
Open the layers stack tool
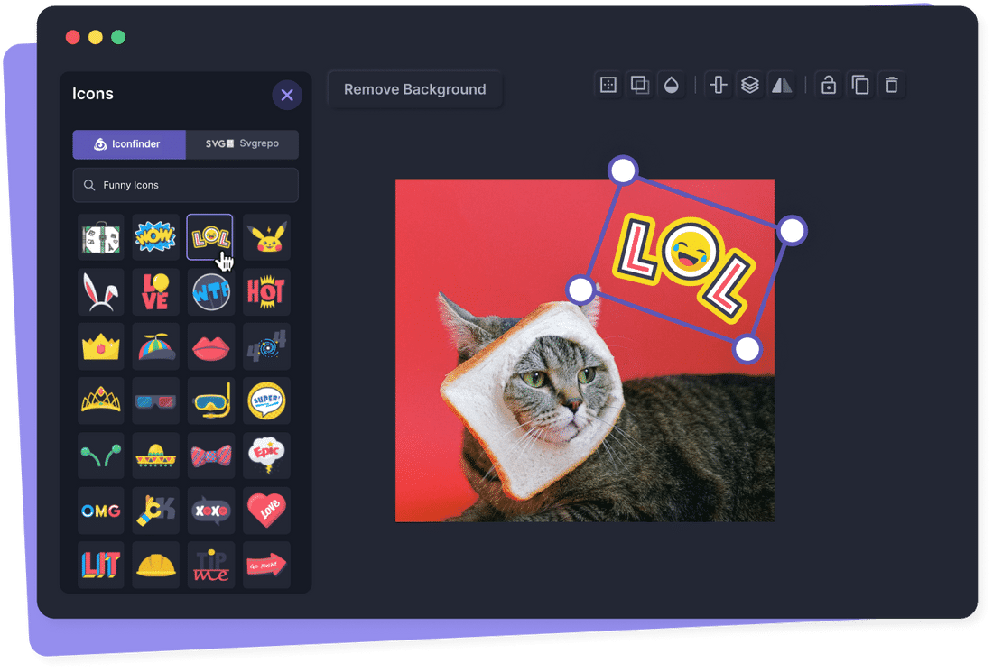click(750, 85)
